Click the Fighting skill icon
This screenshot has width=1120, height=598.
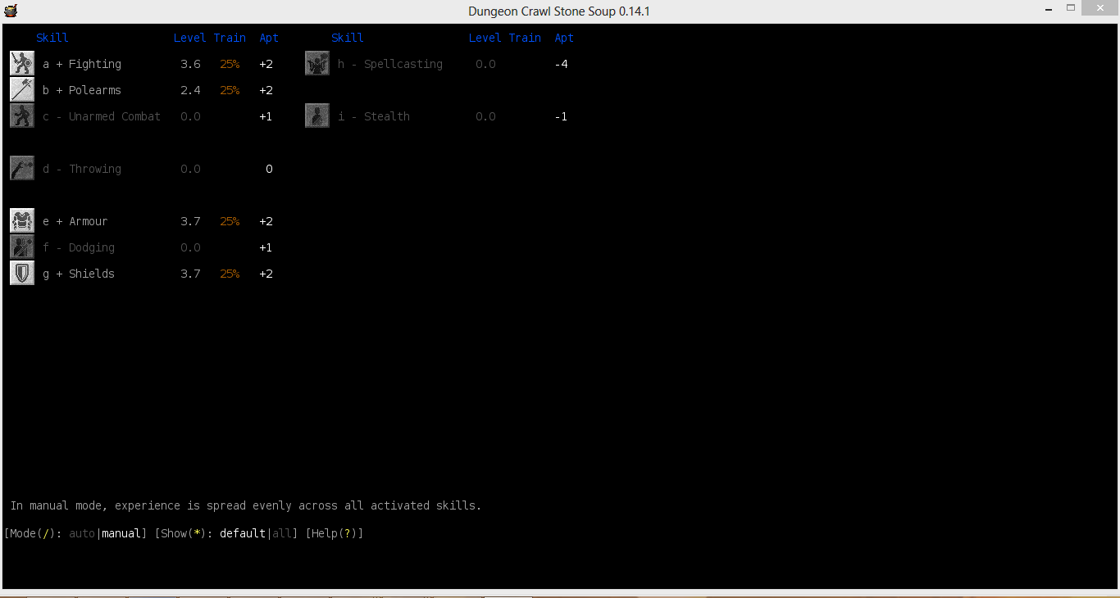tap(22, 64)
